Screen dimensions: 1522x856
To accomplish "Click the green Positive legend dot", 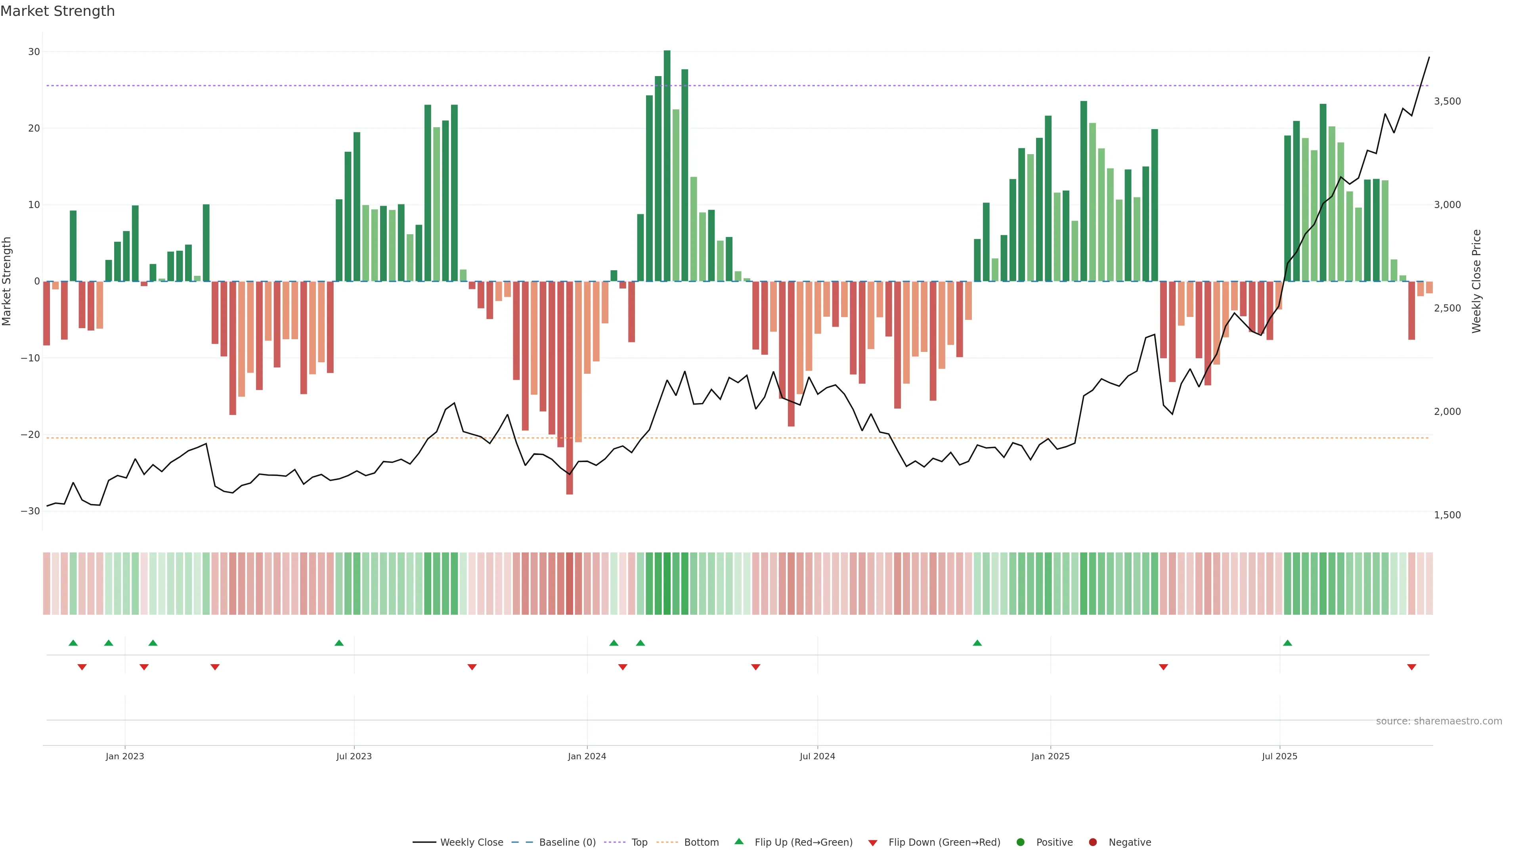I will [x=1020, y=843].
